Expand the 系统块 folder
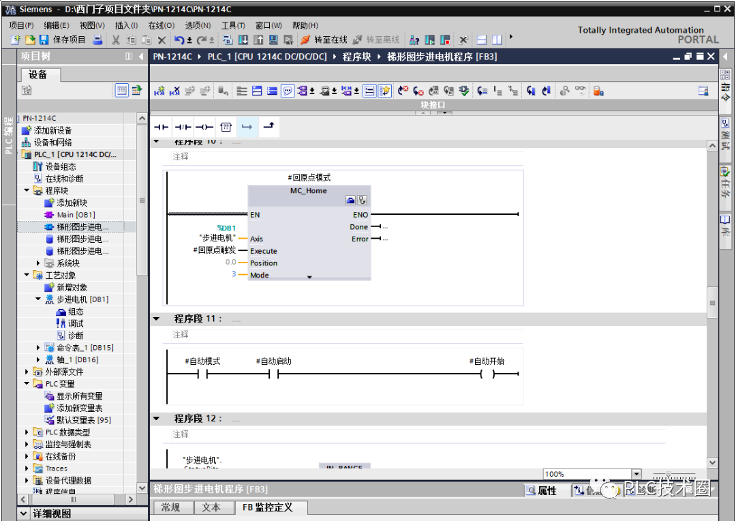This screenshot has height=521, width=736. pos(38,263)
